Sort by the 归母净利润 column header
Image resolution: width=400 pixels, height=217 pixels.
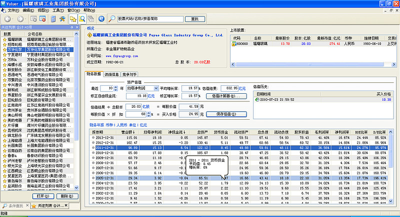tap(152, 132)
